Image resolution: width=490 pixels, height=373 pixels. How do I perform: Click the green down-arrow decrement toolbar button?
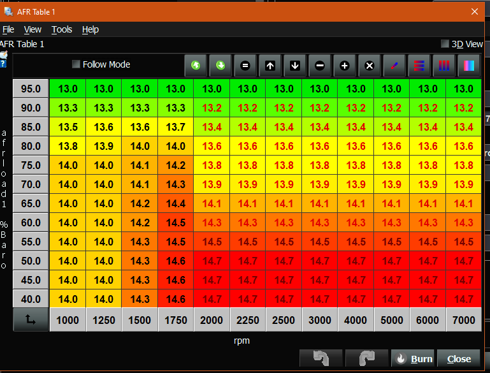220,66
